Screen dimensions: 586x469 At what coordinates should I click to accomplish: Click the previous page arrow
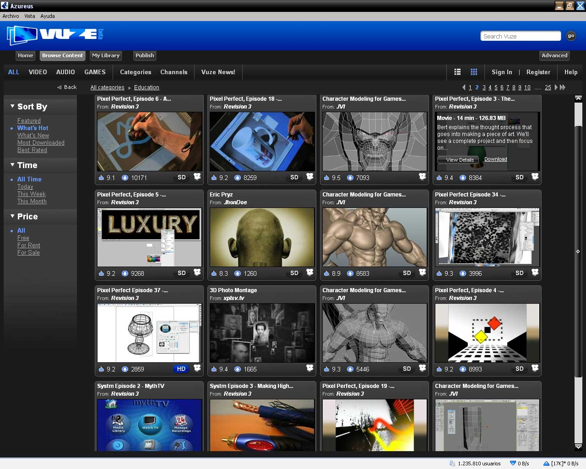click(464, 87)
